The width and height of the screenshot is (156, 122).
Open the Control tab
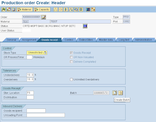(x=69, y=40)
